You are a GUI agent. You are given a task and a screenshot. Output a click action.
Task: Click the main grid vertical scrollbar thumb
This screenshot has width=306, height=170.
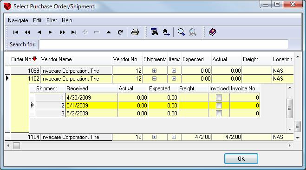pyautogui.click(x=297, y=126)
